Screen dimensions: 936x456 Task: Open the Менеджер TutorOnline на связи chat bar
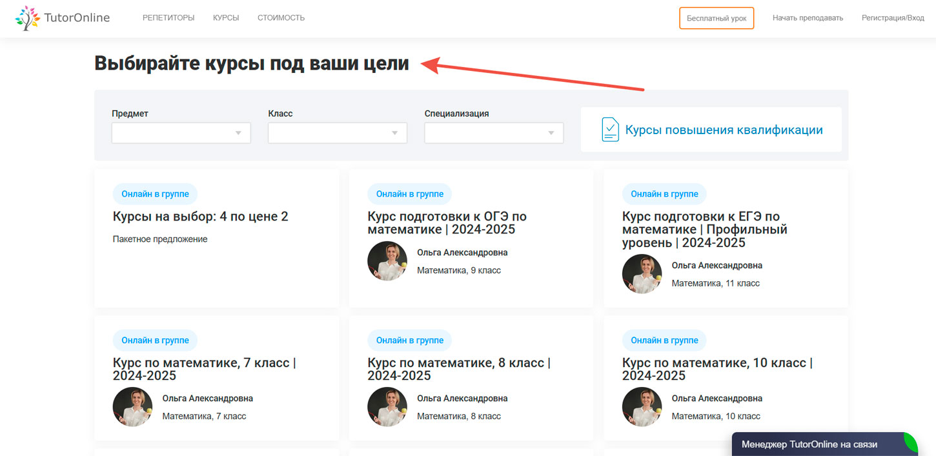[825, 444]
